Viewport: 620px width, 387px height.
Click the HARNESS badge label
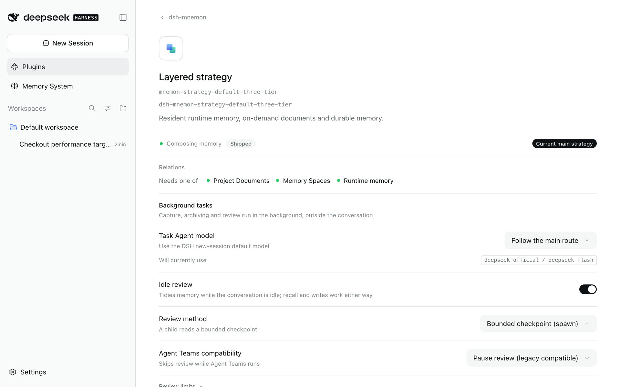(x=86, y=18)
